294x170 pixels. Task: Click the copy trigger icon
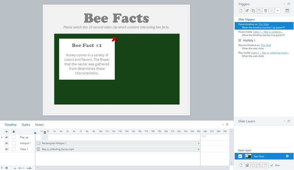[253, 11]
